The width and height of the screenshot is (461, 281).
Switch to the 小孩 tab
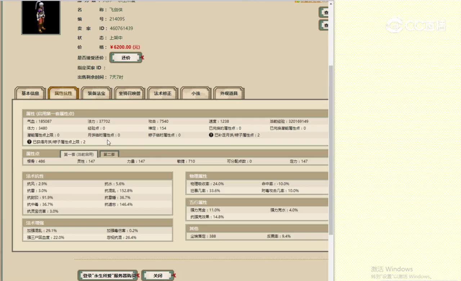pyautogui.click(x=196, y=93)
